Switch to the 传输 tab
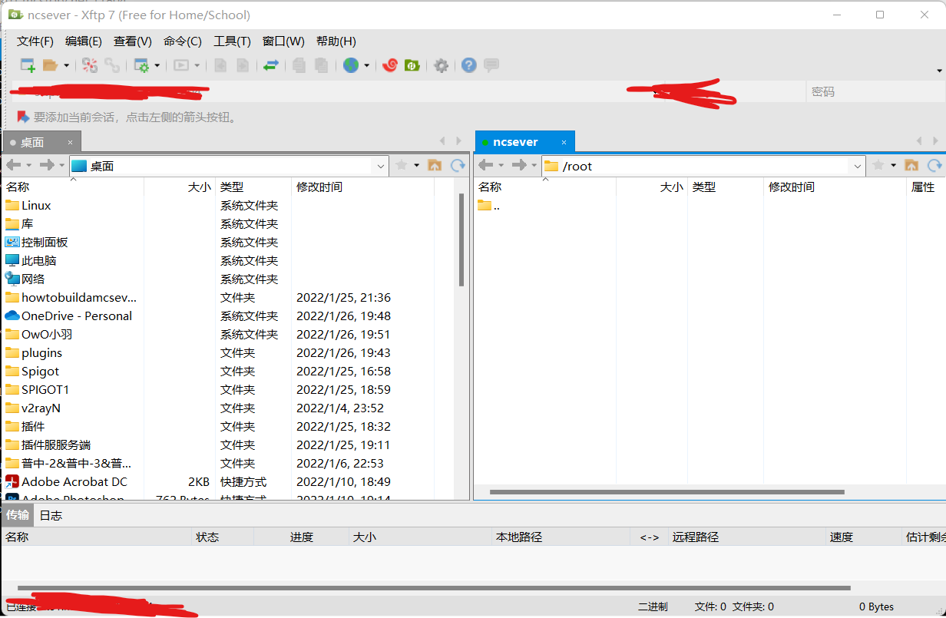 pyautogui.click(x=18, y=515)
